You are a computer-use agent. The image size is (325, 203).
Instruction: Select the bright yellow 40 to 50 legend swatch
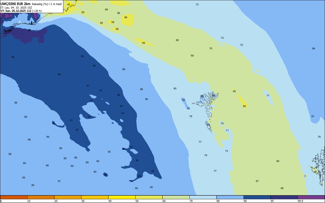point(122,197)
